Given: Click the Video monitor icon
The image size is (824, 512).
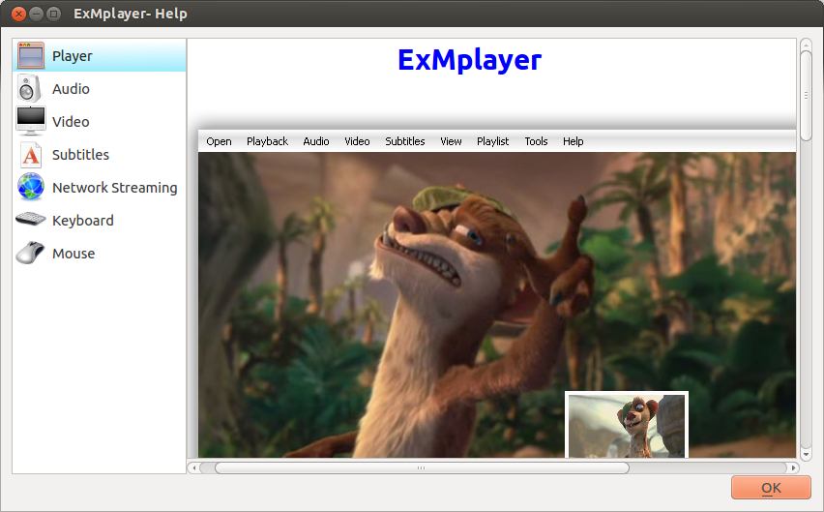Looking at the screenshot, I should [x=31, y=121].
